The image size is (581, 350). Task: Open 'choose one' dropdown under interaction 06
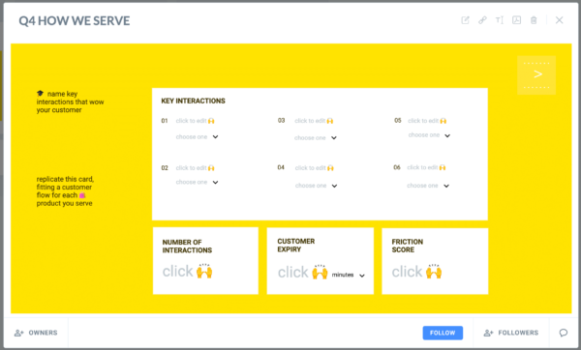428,186
